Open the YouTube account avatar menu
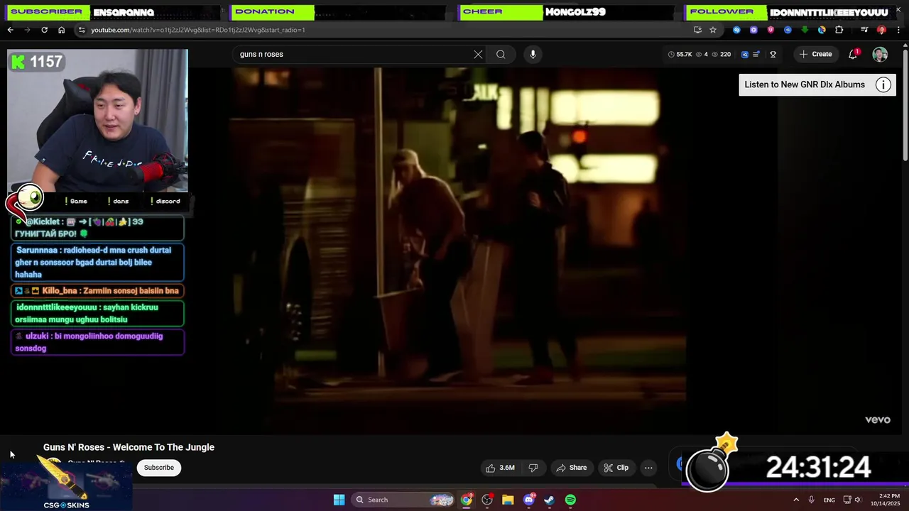 (880, 55)
